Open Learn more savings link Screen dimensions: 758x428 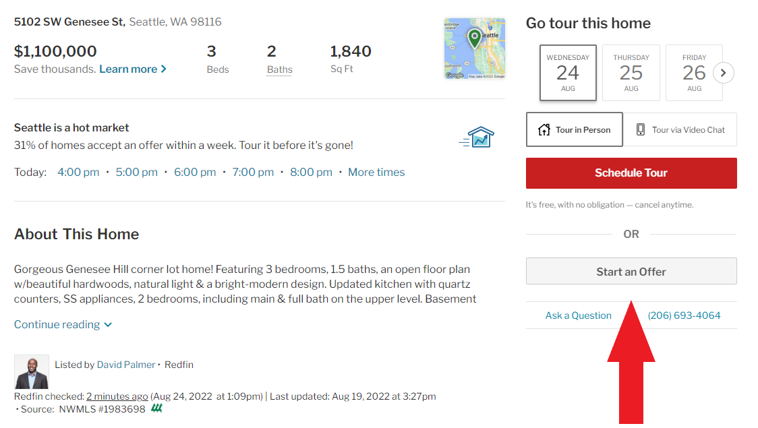point(133,69)
